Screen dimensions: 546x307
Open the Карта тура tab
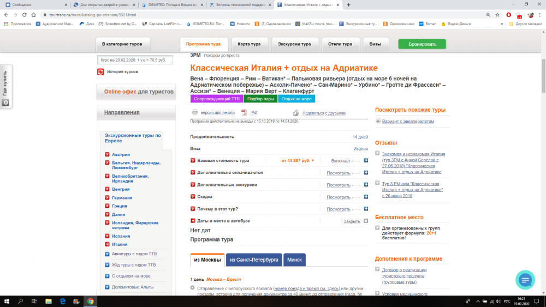[249, 44]
